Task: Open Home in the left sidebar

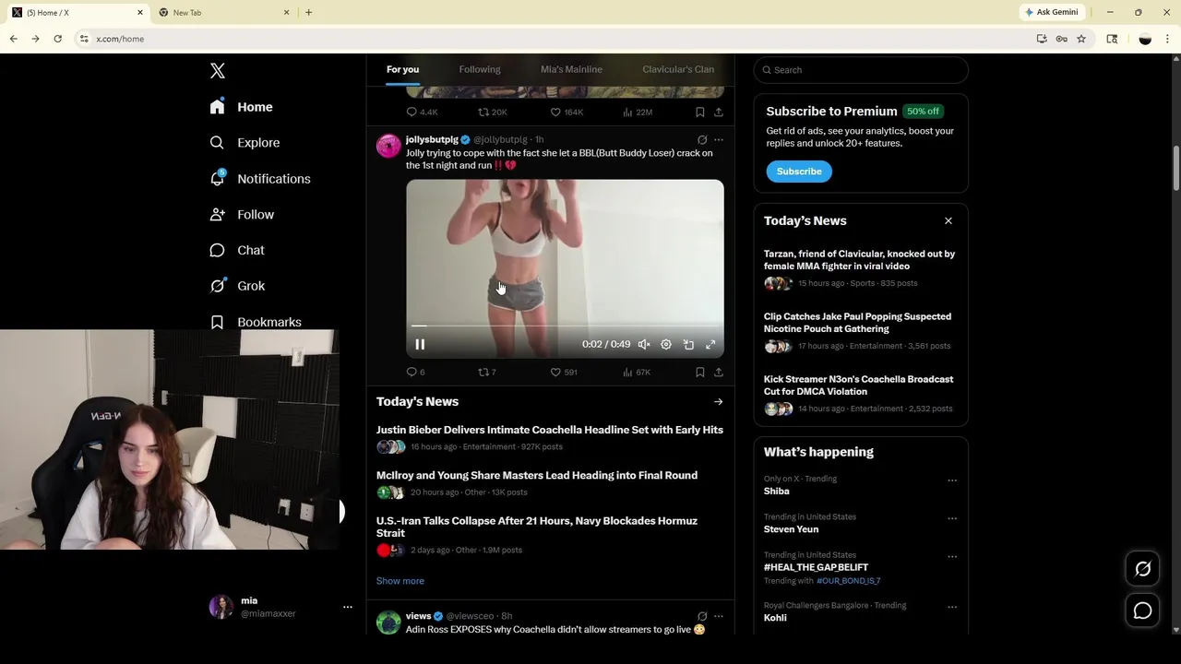Action: coord(241,107)
